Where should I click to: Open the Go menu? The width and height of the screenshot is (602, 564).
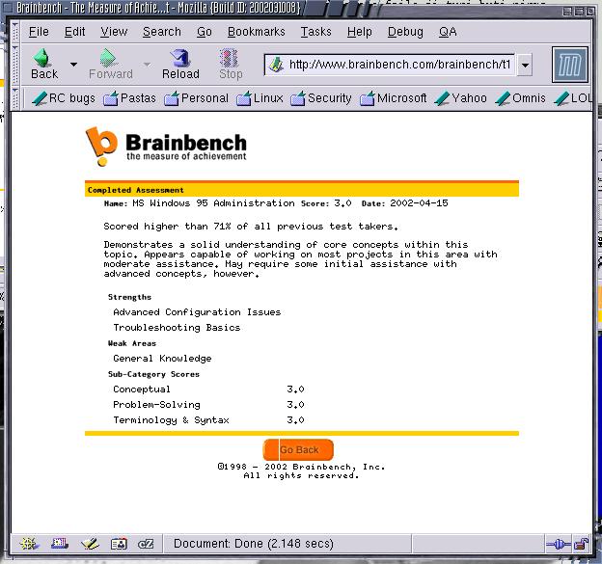click(204, 32)
